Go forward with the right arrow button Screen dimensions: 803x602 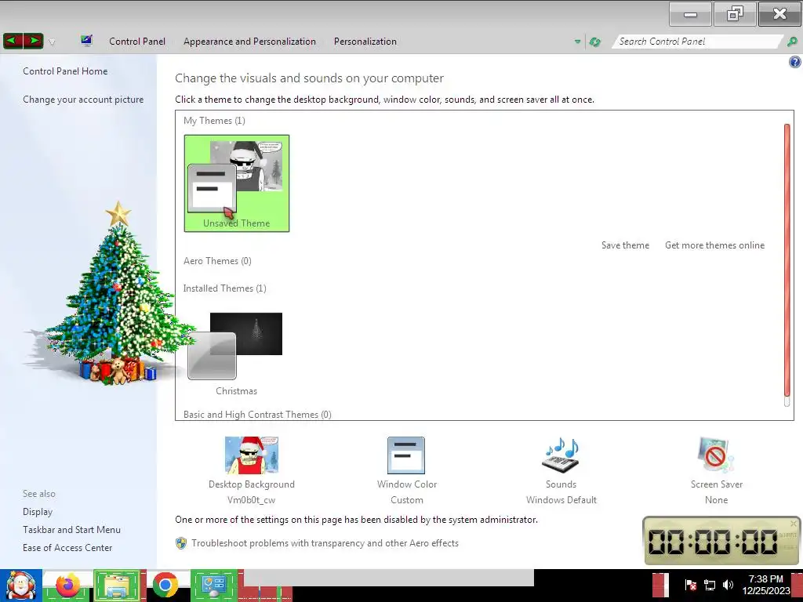tap(33, 41)
